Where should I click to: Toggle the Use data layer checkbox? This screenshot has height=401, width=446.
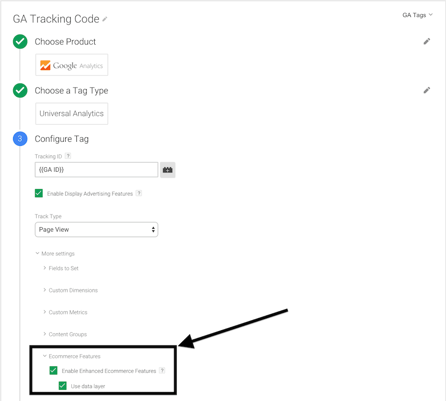coord(63,386)
